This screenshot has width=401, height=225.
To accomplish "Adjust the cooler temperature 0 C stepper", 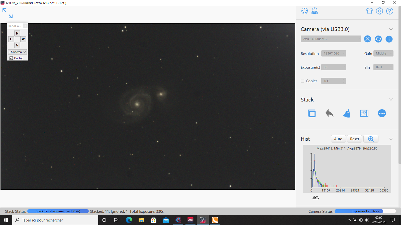I will [x=334, y=81].
